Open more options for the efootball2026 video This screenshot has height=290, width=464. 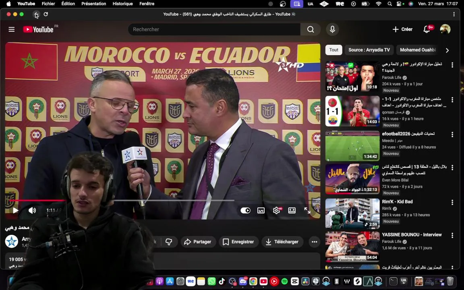point(452,135)
